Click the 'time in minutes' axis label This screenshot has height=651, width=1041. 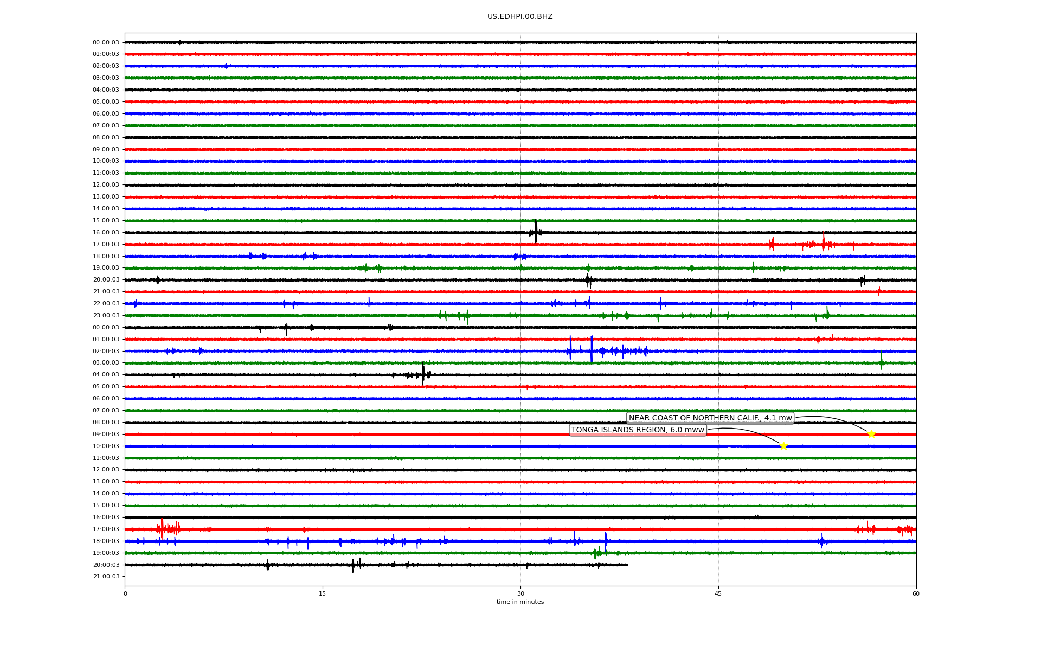pyautogui.click(x=520, y=602)
